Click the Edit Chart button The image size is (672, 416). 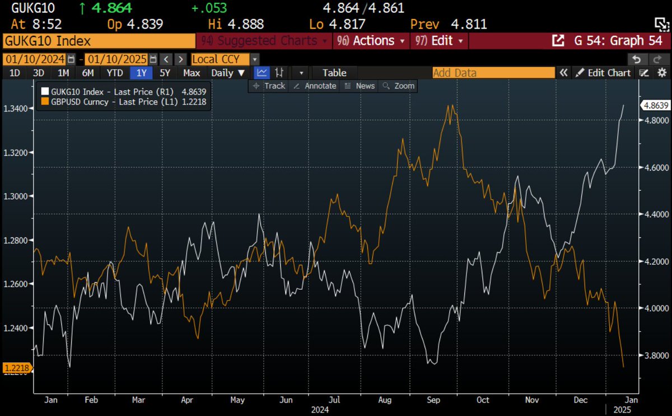pyautogui.click(x=604, y=73)
